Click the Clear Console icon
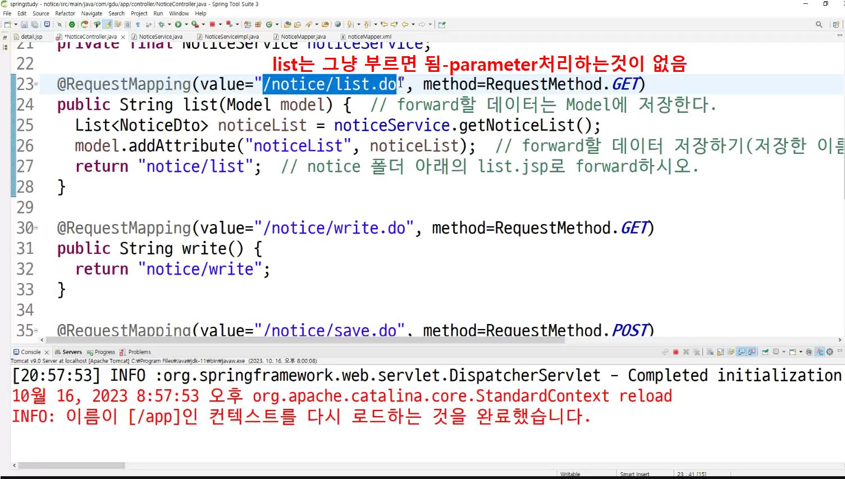845x479 pixels. pos(710,352)
